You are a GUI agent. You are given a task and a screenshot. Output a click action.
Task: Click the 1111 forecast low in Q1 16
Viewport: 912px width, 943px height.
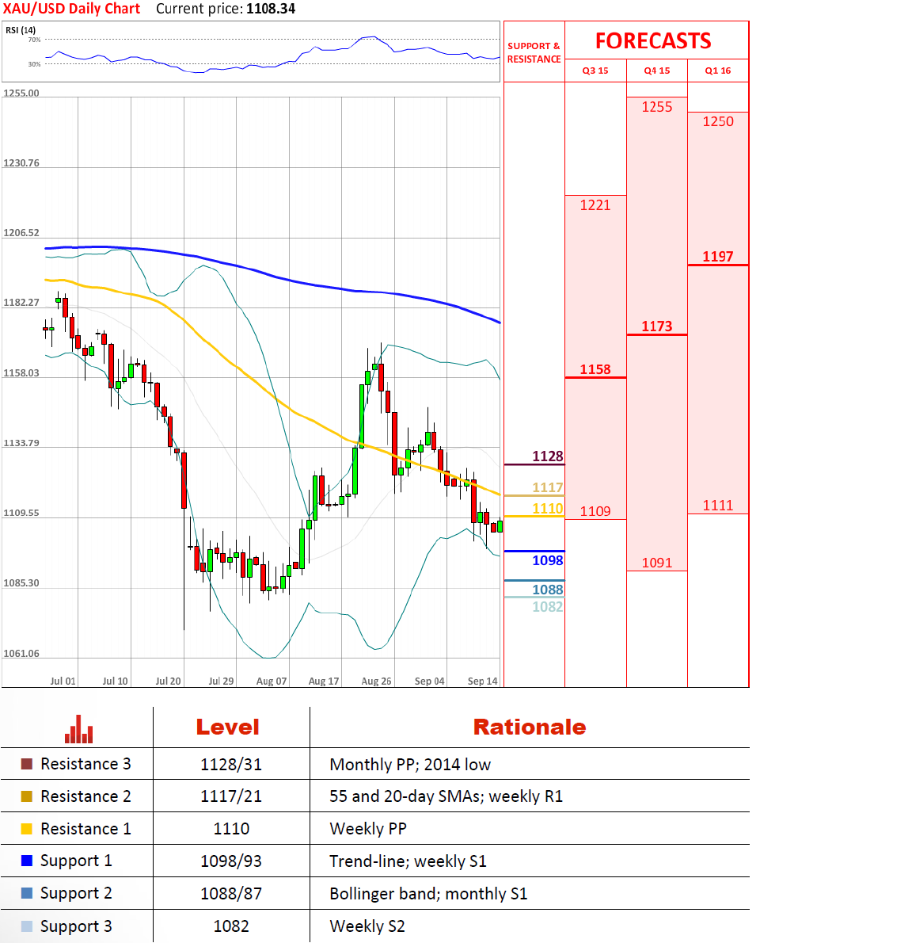pyautogui.click(x=718, y=506)
